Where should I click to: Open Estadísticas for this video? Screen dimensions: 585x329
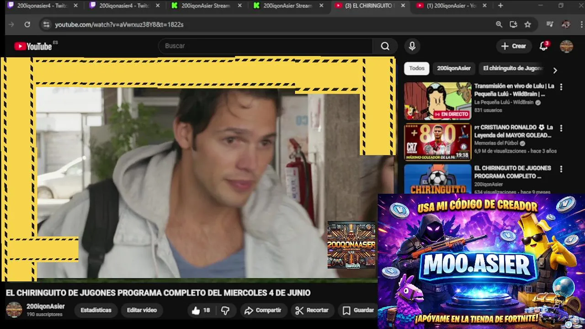coord(96,310)
